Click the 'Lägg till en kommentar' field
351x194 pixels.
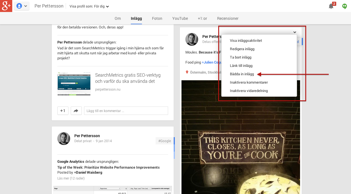click(126, 111)
